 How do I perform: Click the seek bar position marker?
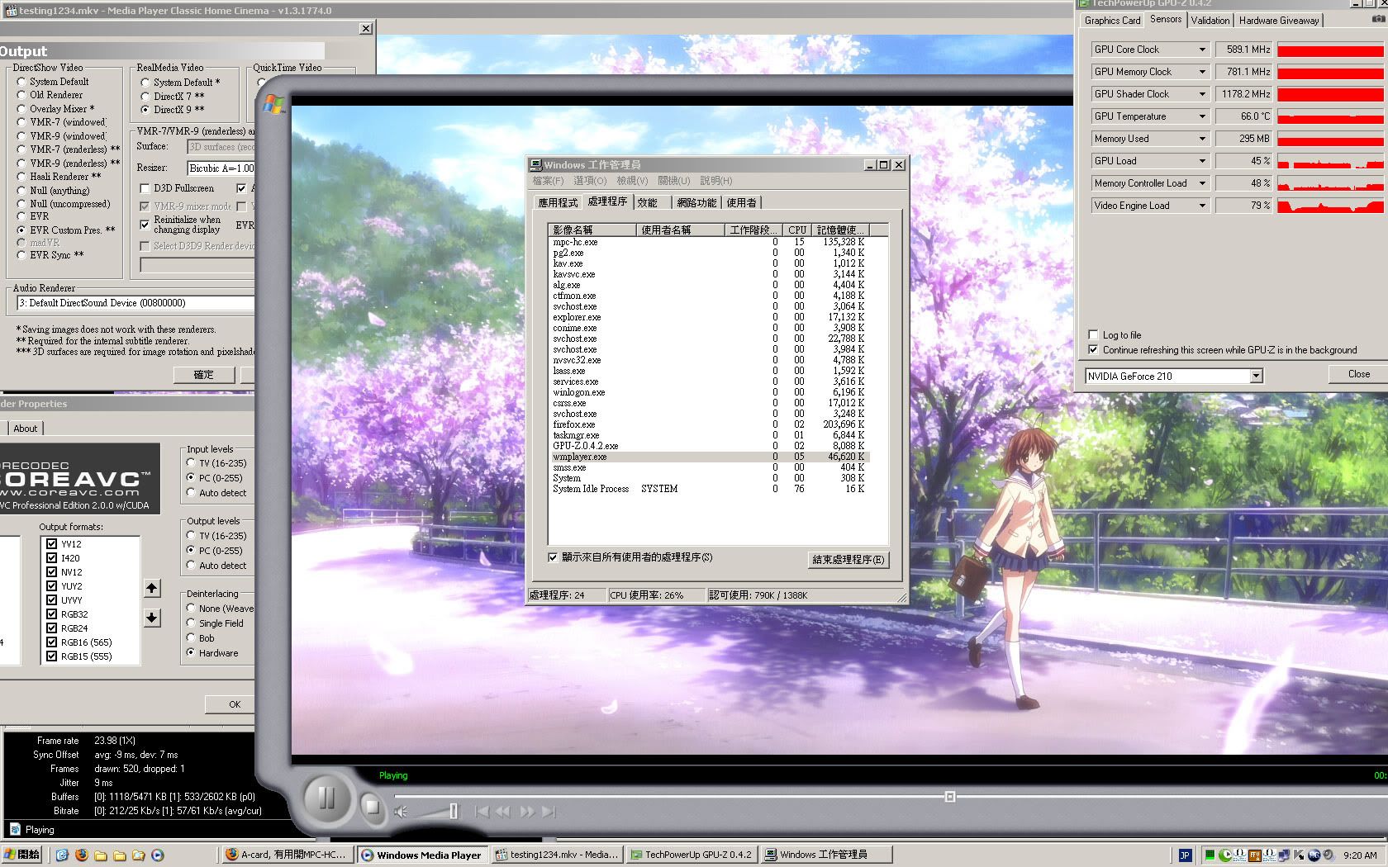(x=950, y=797)
